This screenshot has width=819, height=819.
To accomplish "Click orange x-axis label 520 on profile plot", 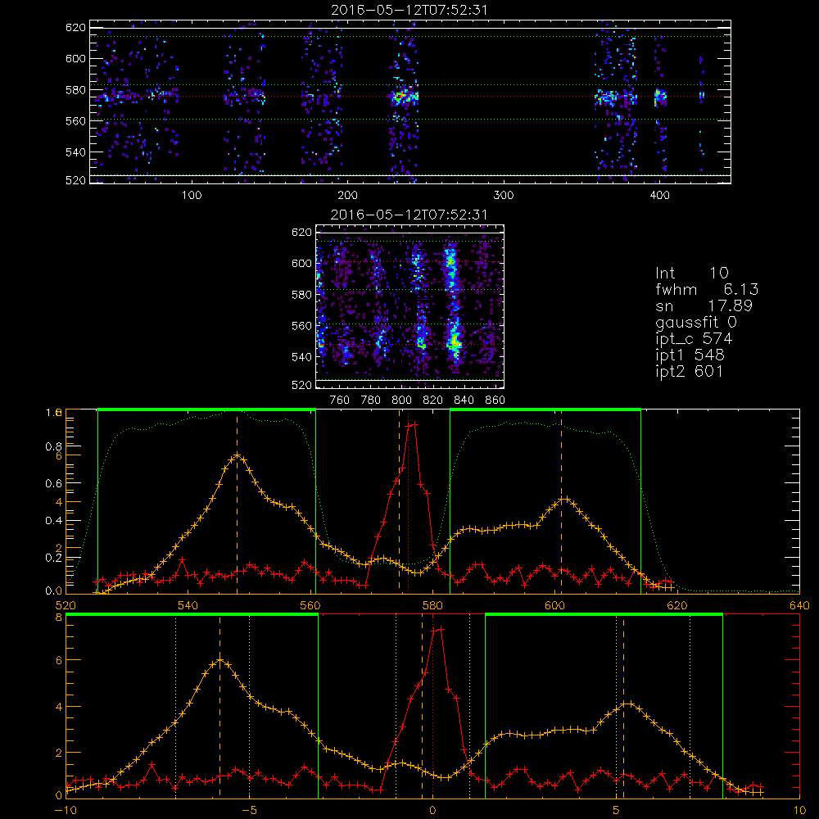I will [66, 606].
